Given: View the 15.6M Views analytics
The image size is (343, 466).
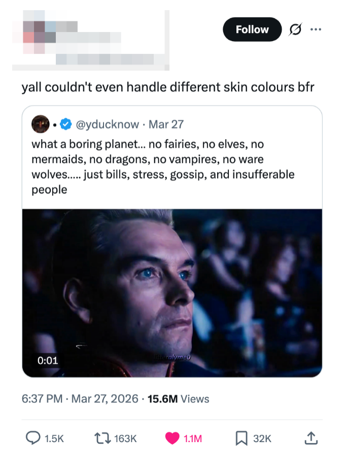Looking at the screenshot, I should point(178,399).
